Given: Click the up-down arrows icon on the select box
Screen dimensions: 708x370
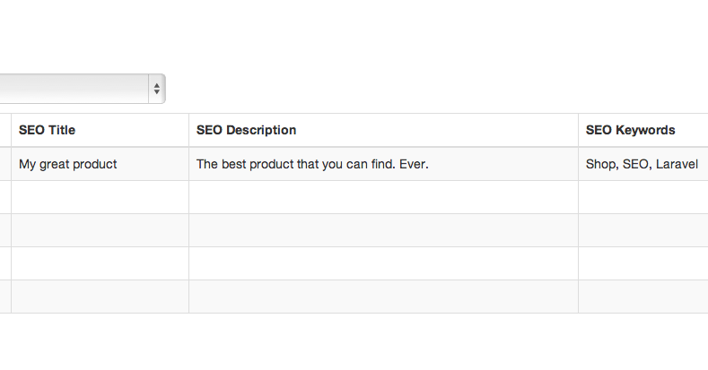Looking at the screenshot, I should 157,89.
